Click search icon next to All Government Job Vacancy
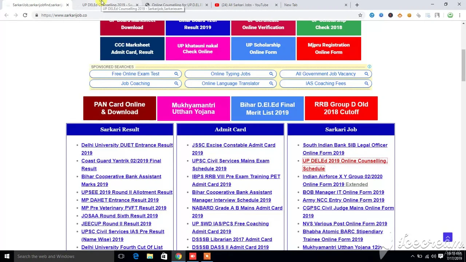The image size is (466, 262). (366, 74)
